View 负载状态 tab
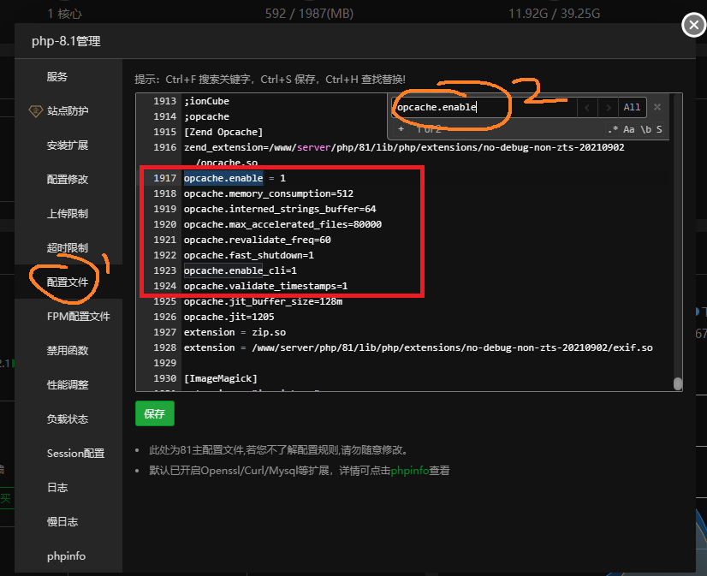 tap(68, 419)
